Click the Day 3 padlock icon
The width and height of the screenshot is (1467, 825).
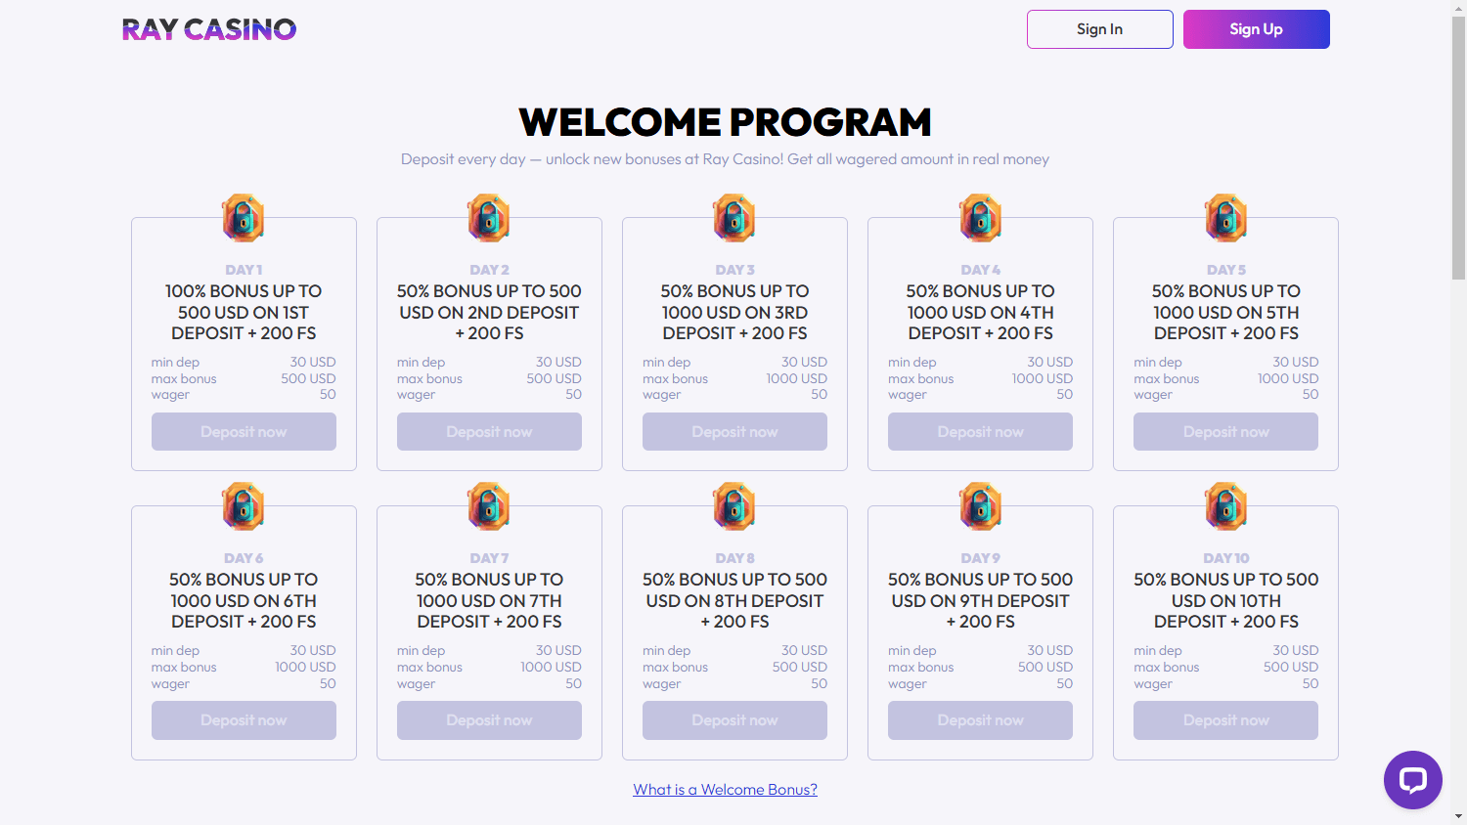[734, 218]
